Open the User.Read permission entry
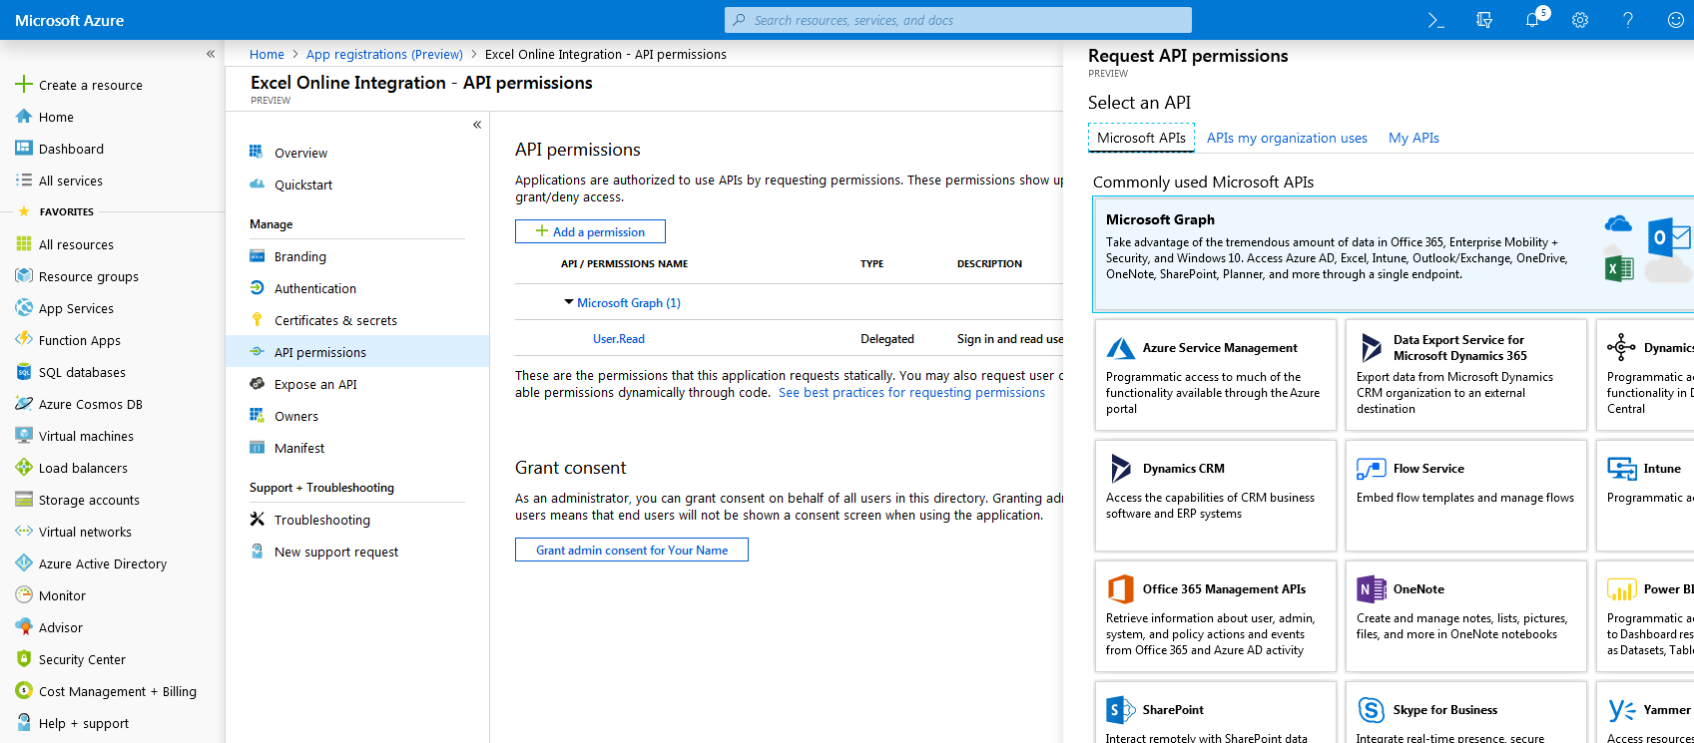1694x743 pixels. (618, 339)
